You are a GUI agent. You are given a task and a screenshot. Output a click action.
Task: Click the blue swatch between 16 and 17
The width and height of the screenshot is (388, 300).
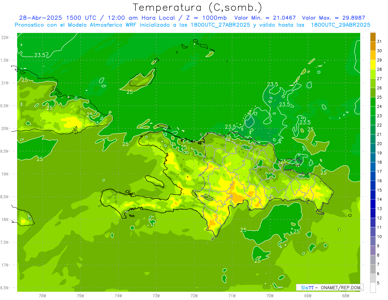click(373, 176)
